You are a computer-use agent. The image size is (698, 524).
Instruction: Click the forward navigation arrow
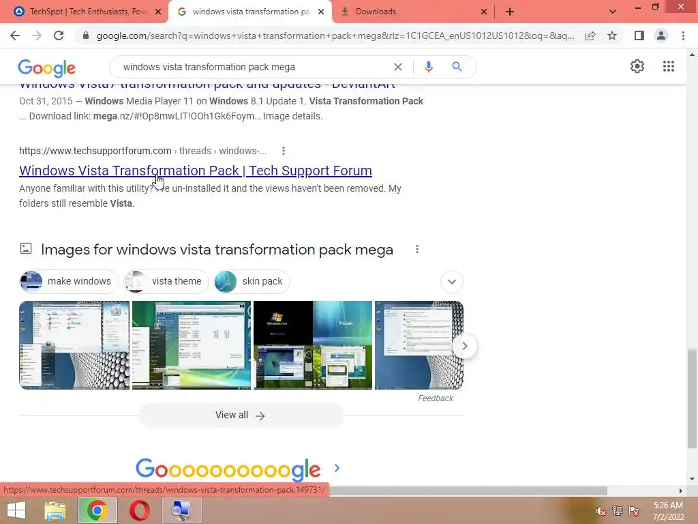pyautogui.click(x=37, y=35)
